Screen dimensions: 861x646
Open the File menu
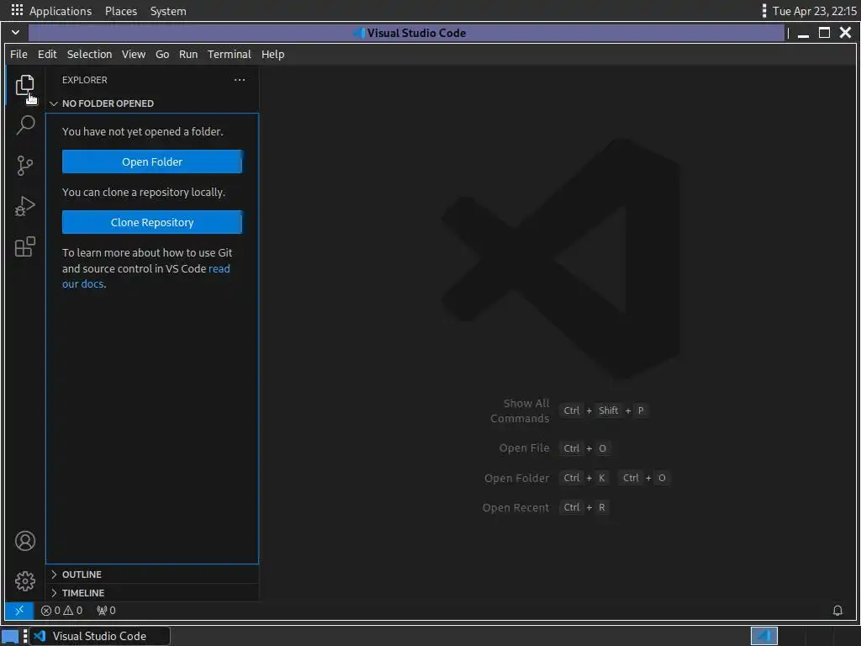(18, 55)
